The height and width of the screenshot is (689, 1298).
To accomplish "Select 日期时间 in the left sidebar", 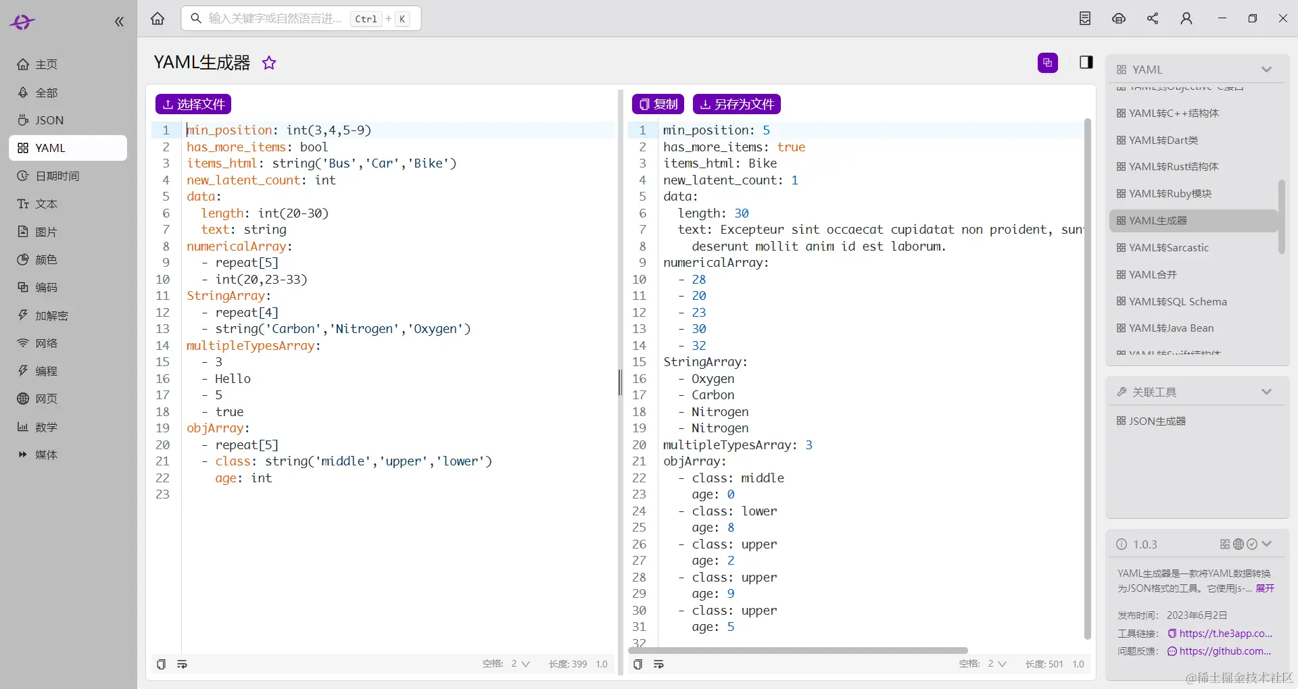I will pos(68,176).
